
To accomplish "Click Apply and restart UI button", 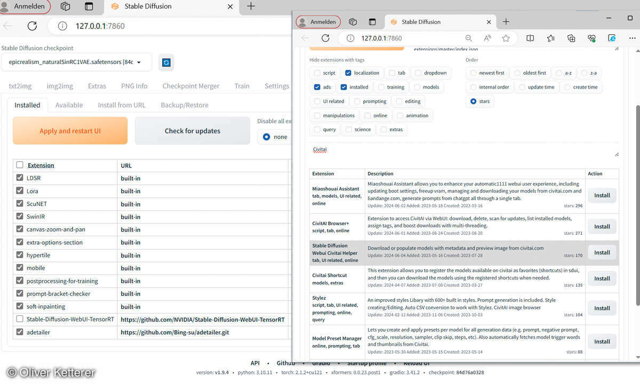I will tap(70, 131).
